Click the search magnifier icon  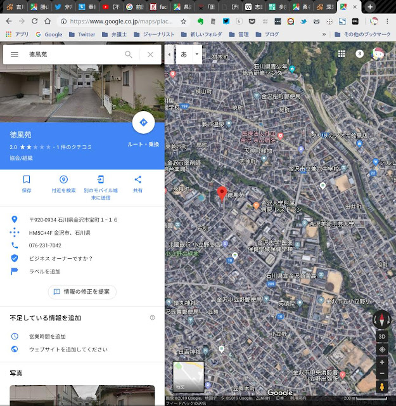point(129,55)
